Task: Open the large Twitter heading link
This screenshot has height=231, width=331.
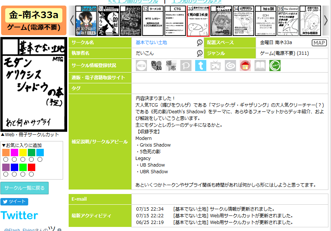Action: point(19,215)
